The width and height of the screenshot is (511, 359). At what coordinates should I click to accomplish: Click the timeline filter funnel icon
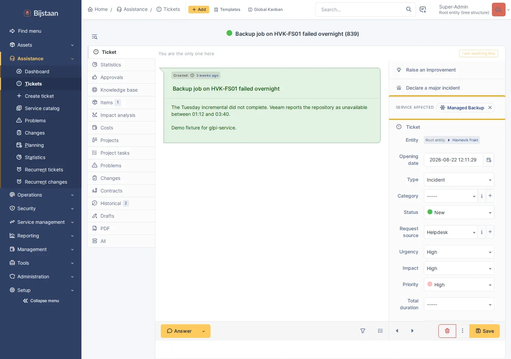tap(363, 331)
